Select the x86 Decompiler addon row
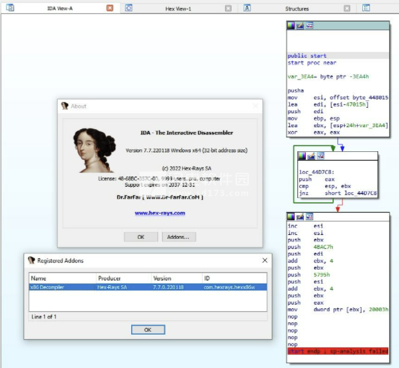 pos(148,287)
